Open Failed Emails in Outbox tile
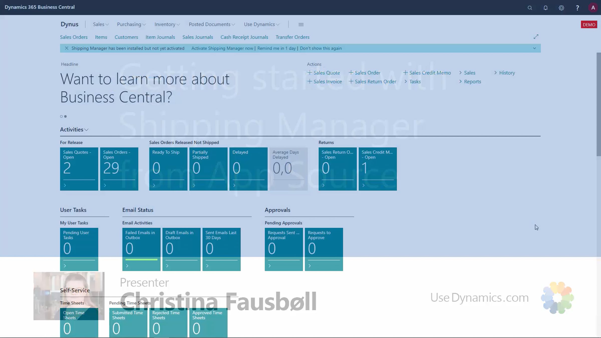The height and width of the screenshot is (338, 601). tap(141, 249)
